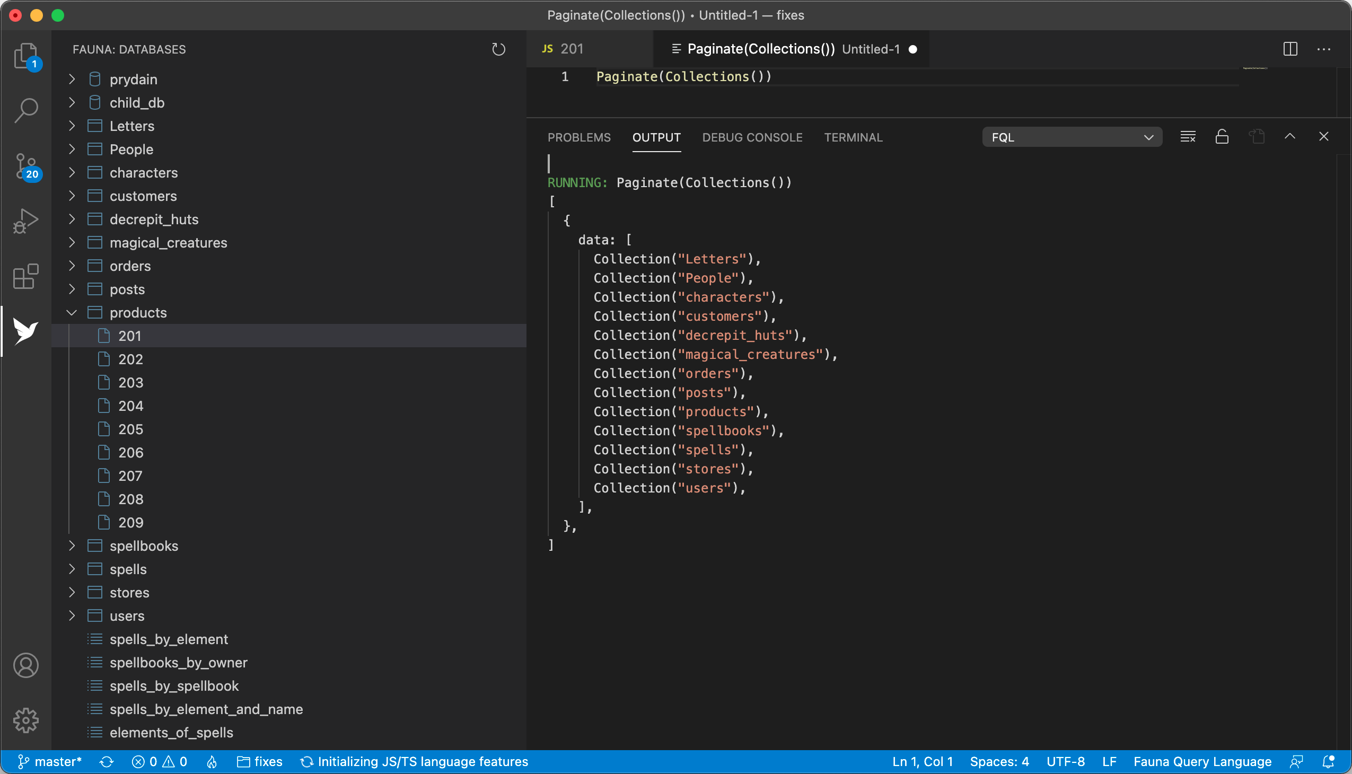
Task: Open document 201 in products
Action: click(x=288, y=336)
